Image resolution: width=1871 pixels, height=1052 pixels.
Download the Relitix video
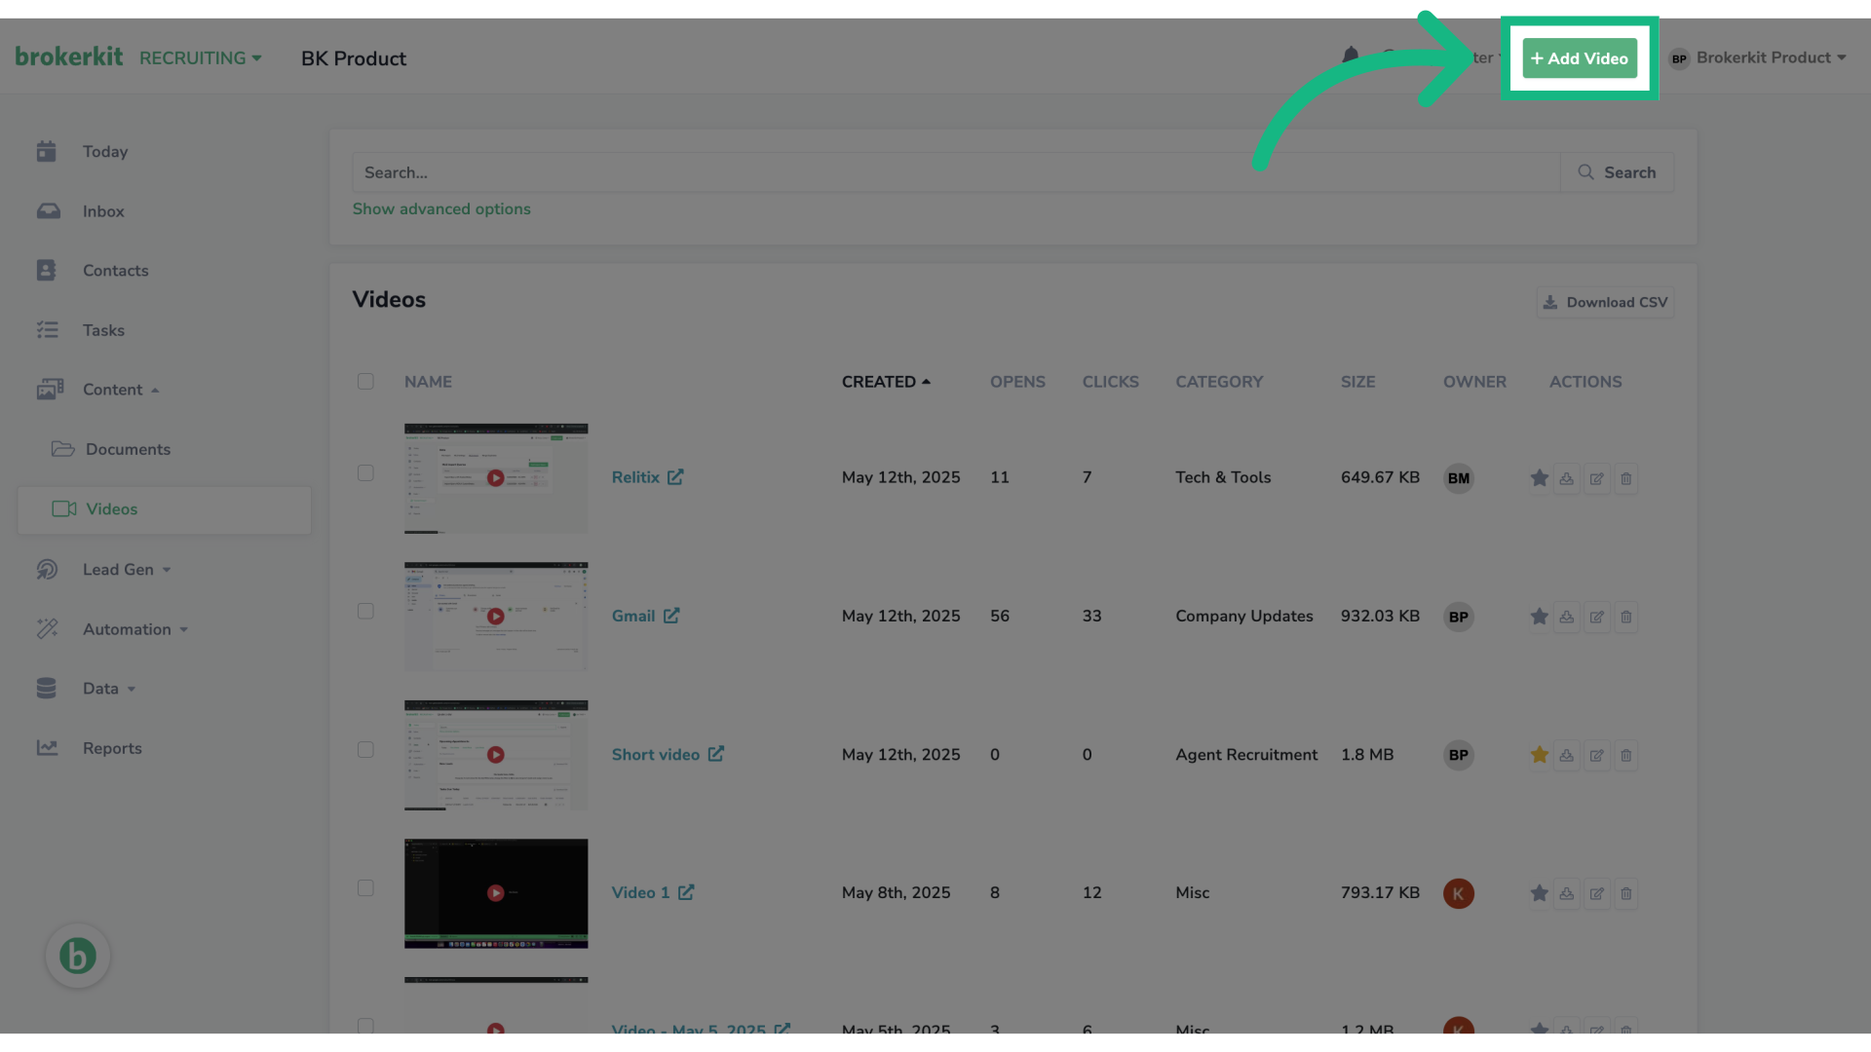(x=1567, y=478)
